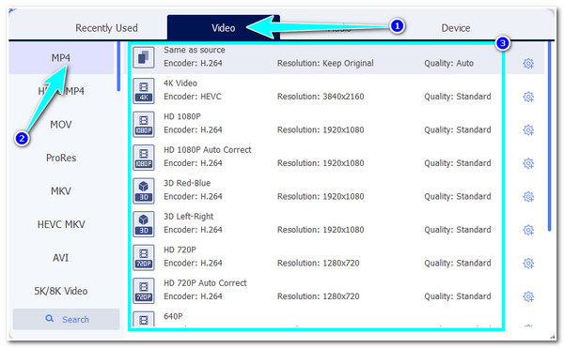
Task: Select the AVI format entry
Action: pos(61,258)
